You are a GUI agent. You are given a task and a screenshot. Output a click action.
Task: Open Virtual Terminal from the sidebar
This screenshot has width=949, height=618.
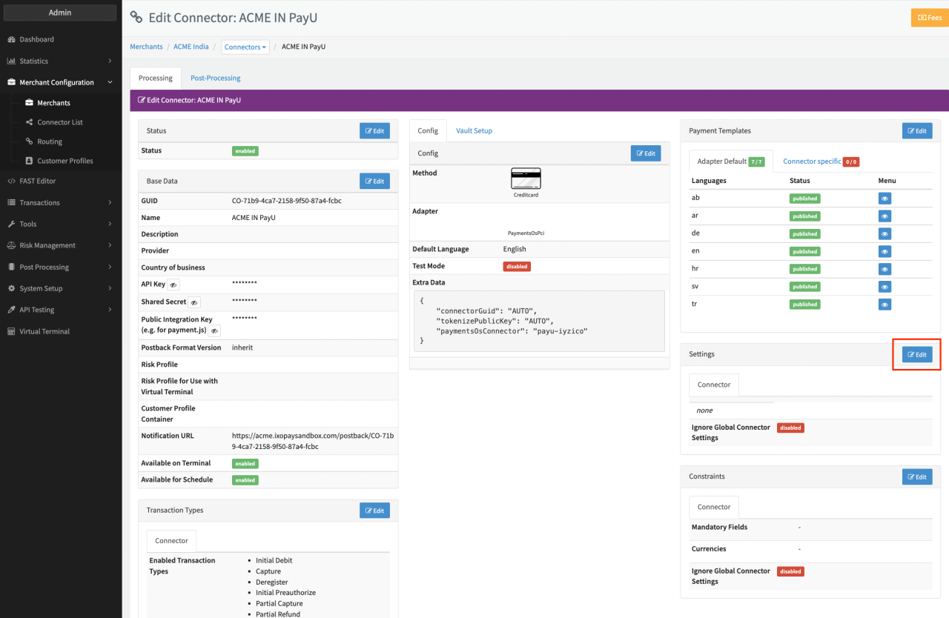(44, 331)
